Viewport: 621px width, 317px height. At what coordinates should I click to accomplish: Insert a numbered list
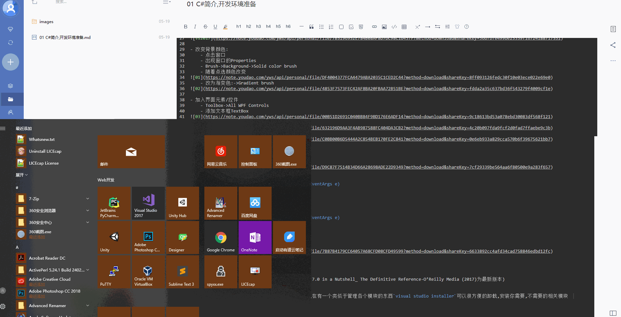331,27
